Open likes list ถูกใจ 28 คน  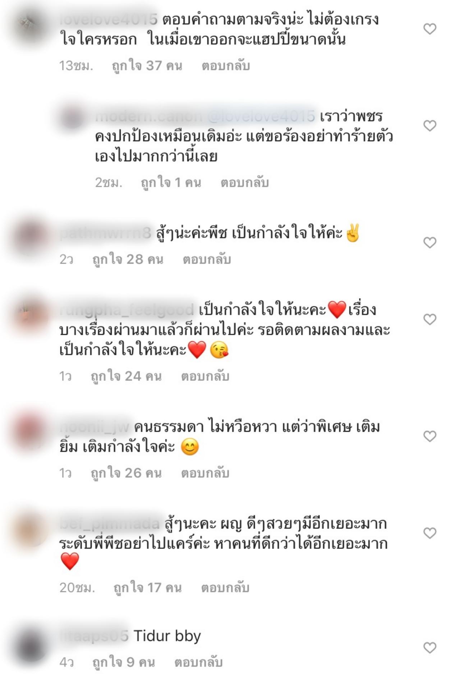coord(128,259)
